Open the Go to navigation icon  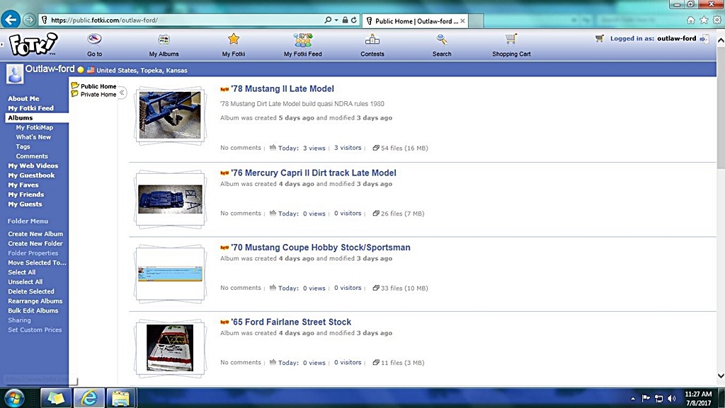coord(94,40)
